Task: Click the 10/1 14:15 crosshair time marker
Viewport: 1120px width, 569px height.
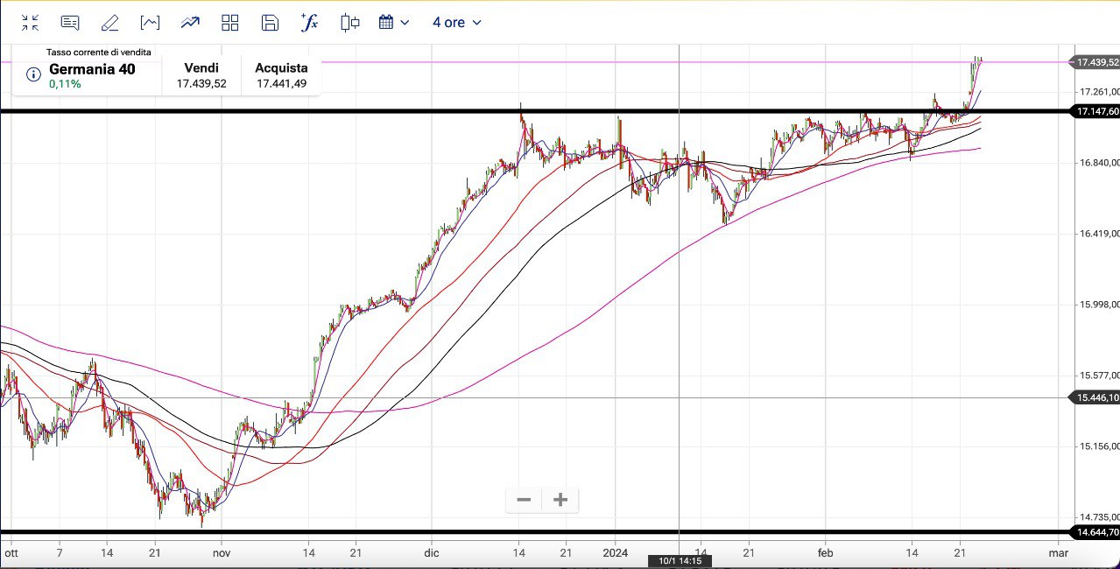Action: [679, 561]
